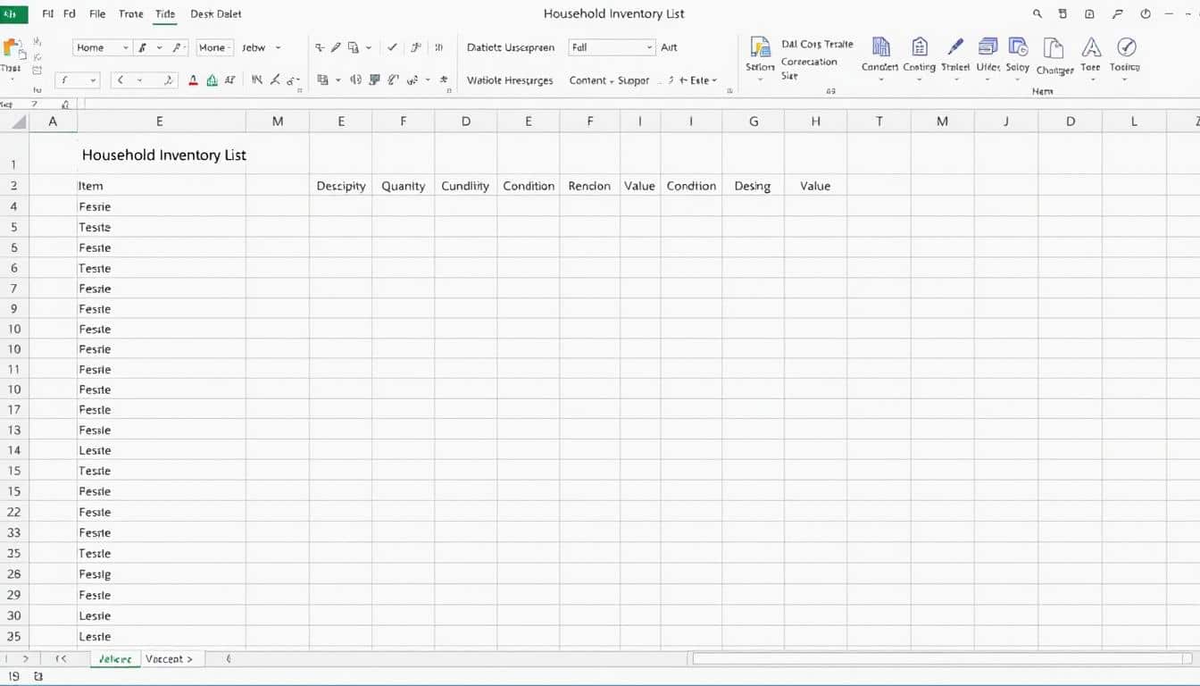Open the Fd ribbon tab
The width and height of the screenshot is (1200, 686).
pos(69,13)
